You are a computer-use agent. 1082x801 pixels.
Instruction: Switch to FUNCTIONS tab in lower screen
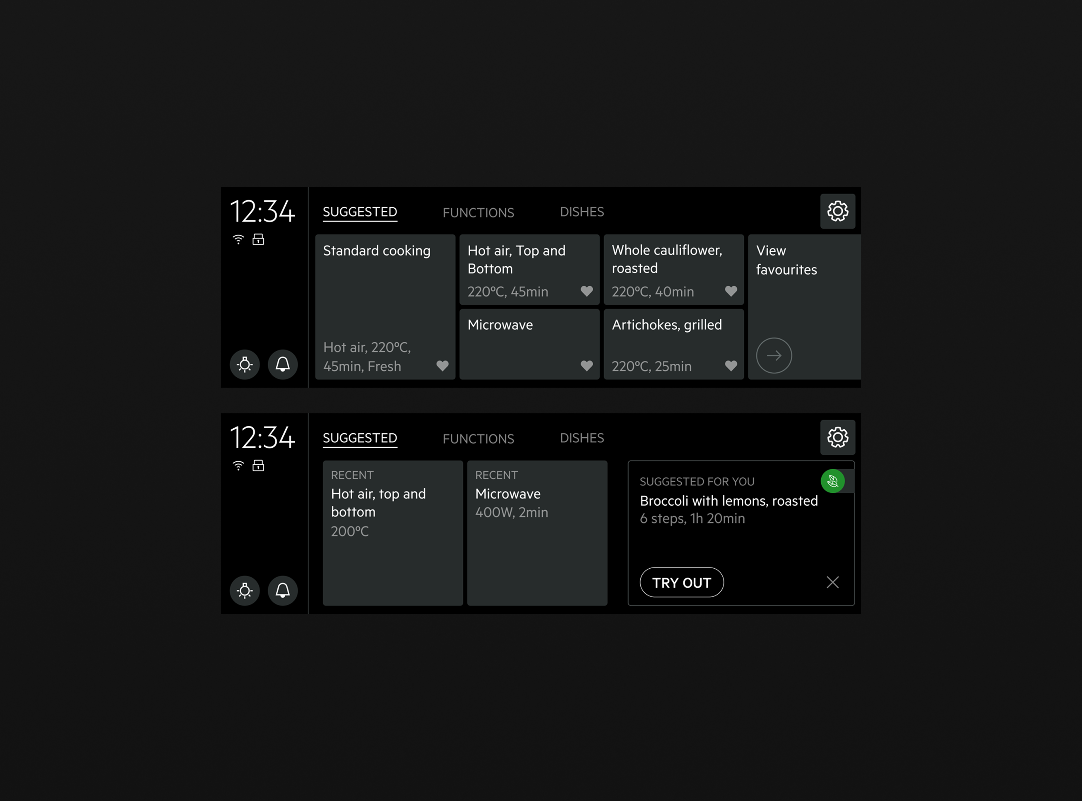(478, 438)
